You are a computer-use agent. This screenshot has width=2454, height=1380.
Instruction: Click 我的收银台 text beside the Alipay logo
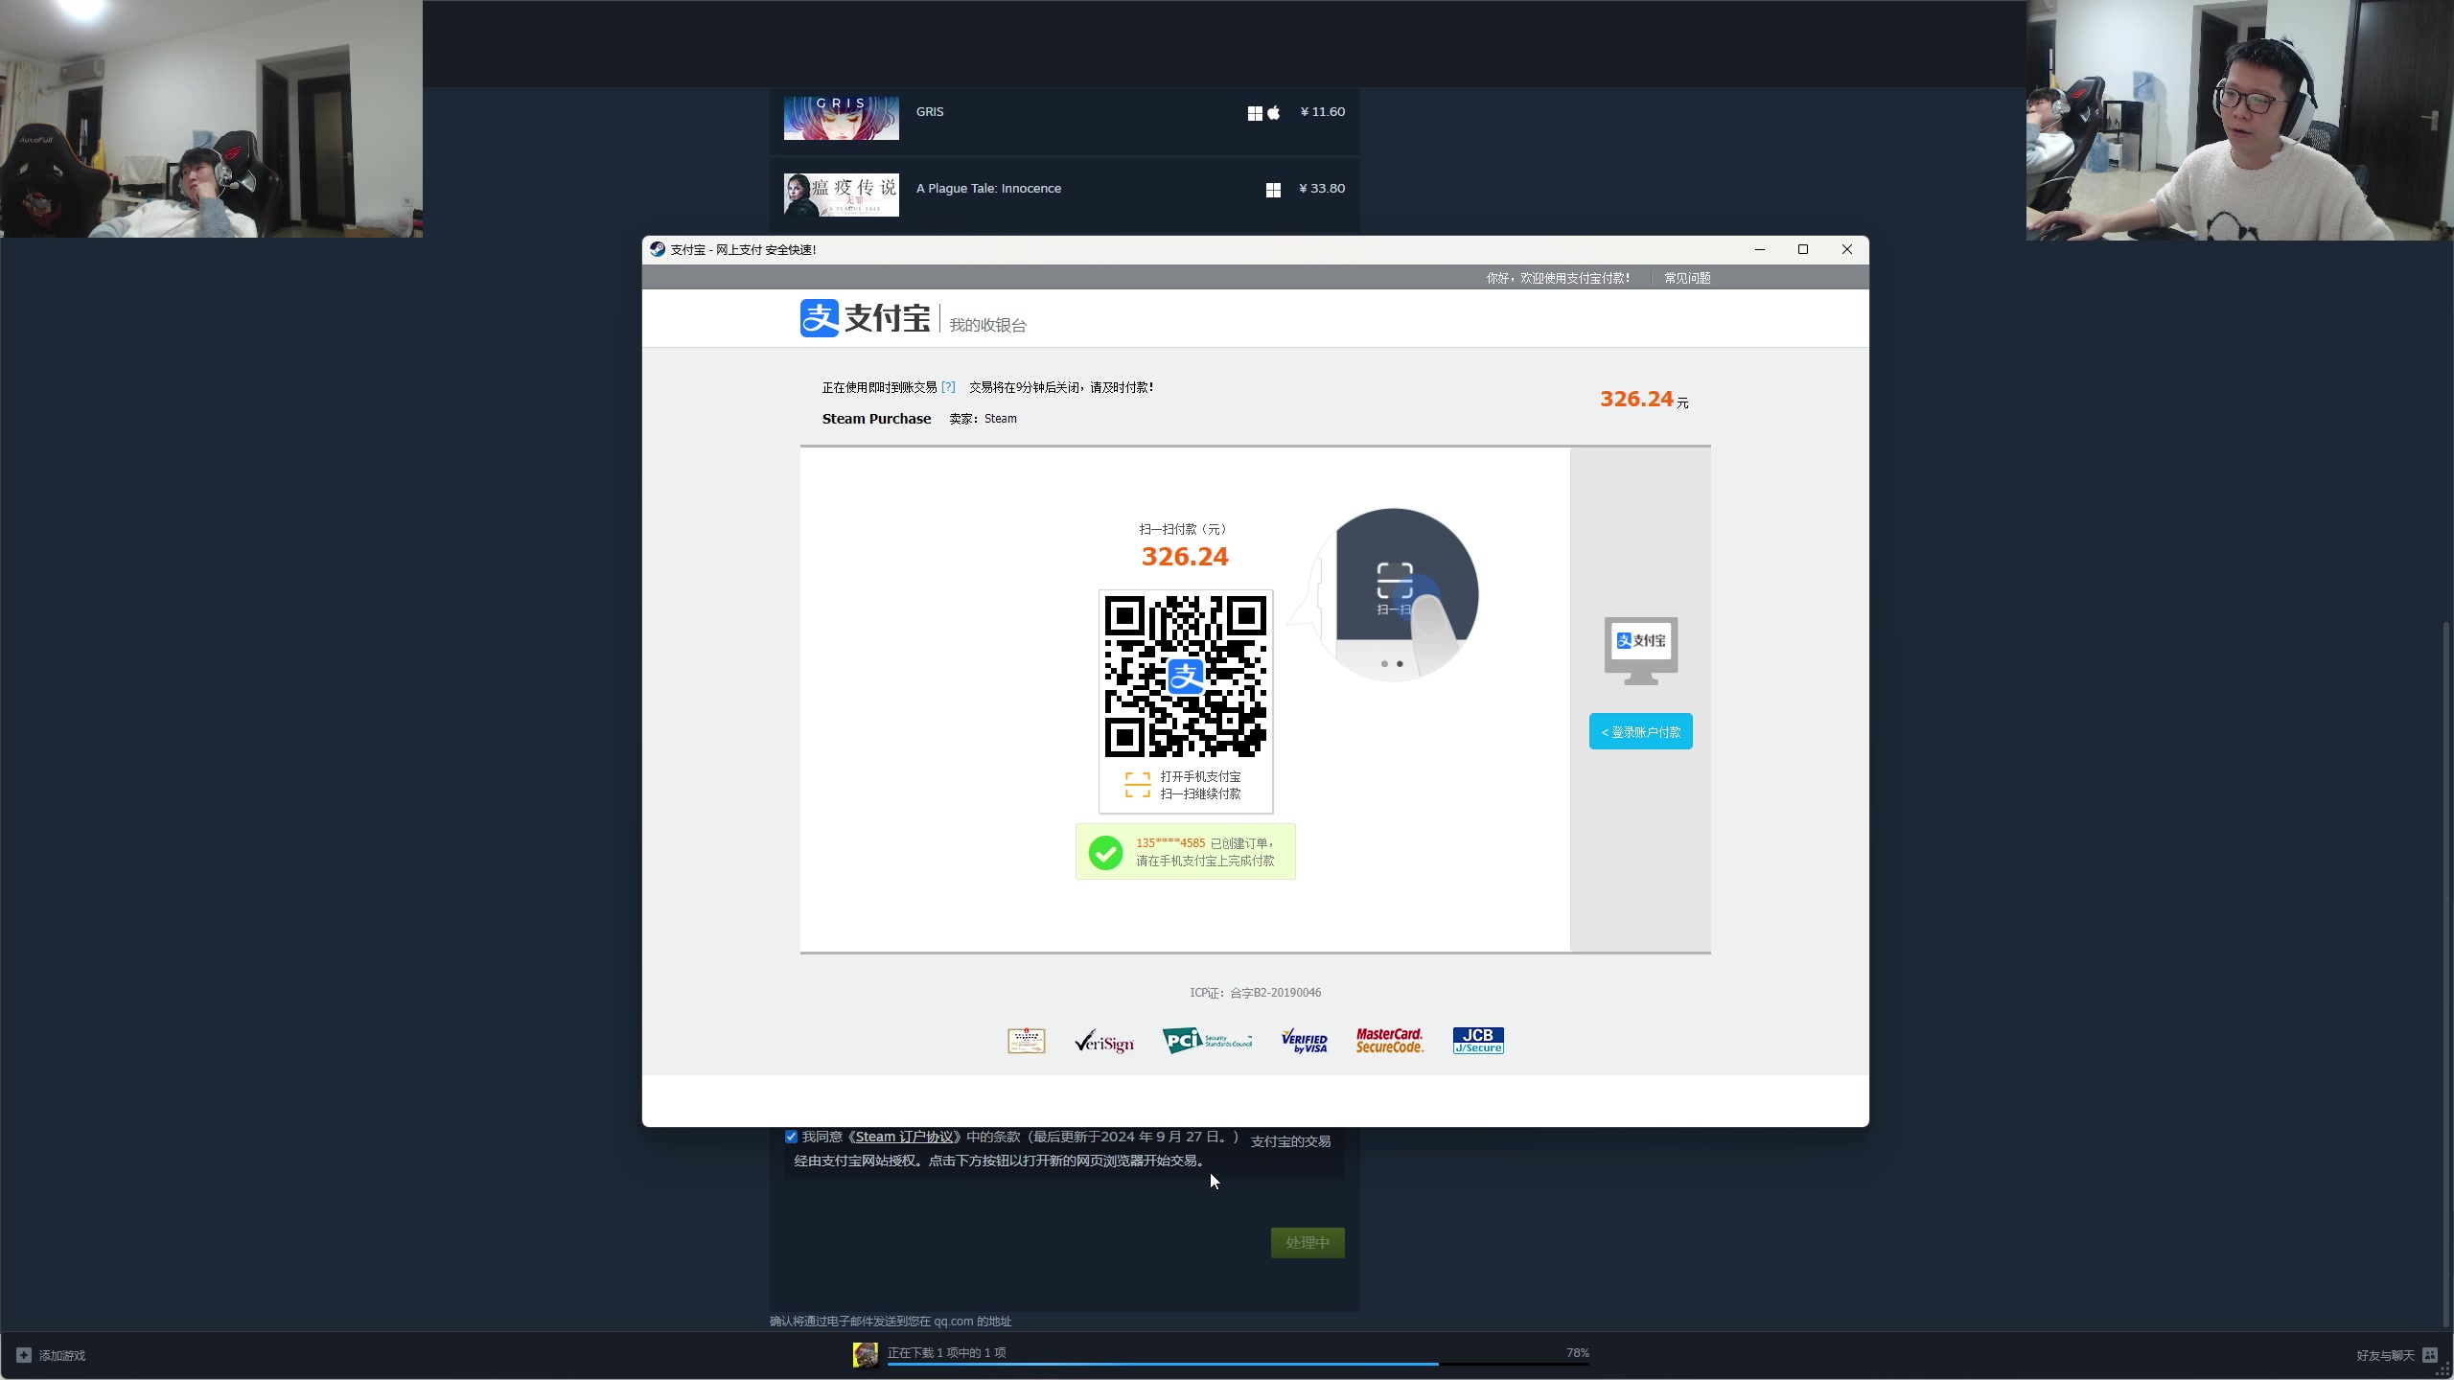(x=988, y=325)
